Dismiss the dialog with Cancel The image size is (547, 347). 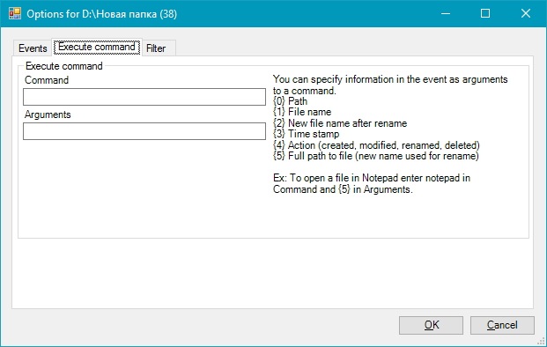click(502, 325)
